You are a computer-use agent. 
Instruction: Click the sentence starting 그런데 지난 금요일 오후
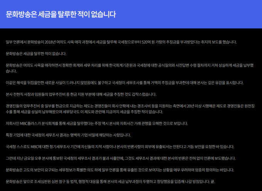[x=121, y=158]
